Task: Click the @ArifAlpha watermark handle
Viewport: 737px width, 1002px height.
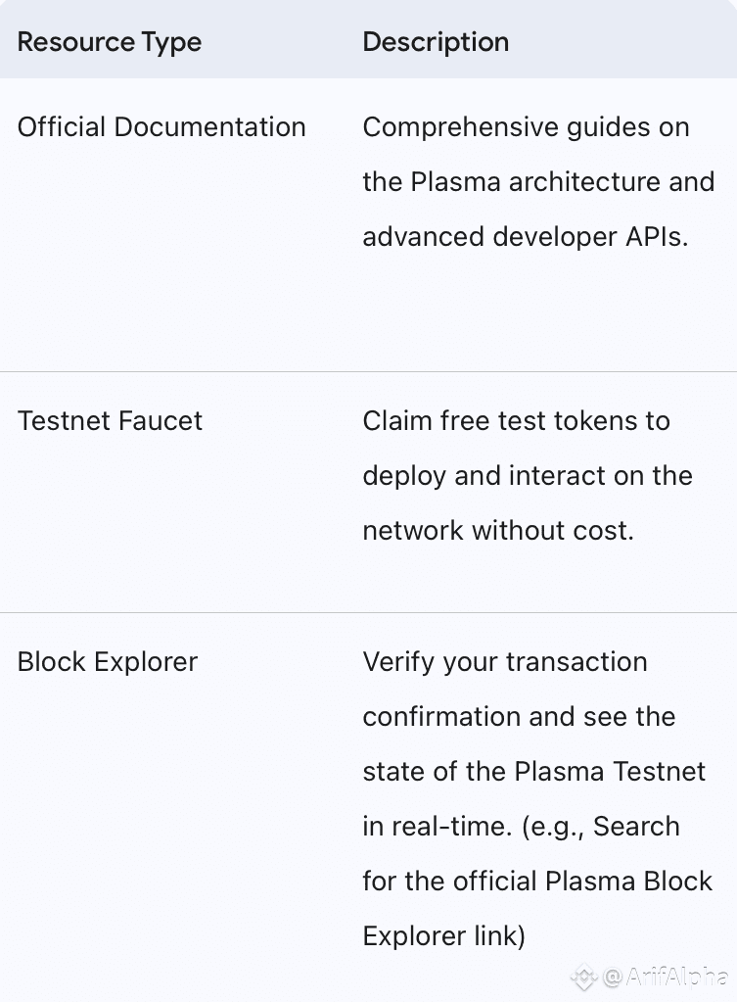Action: [x=665, y=977]
